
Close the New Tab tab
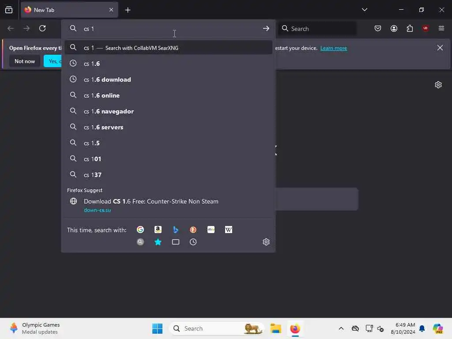[x=111, y=10]
